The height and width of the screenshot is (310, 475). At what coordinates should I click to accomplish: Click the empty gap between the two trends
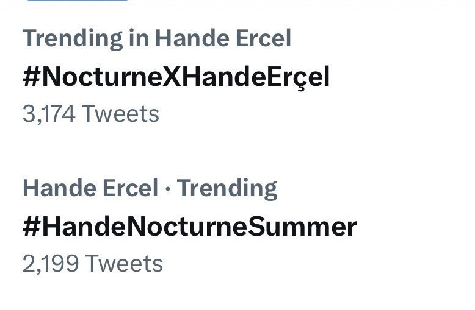click(237, 151)
